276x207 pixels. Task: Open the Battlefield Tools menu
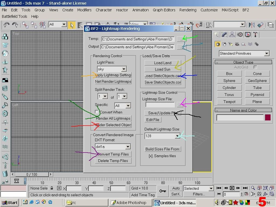coord(15,16)
